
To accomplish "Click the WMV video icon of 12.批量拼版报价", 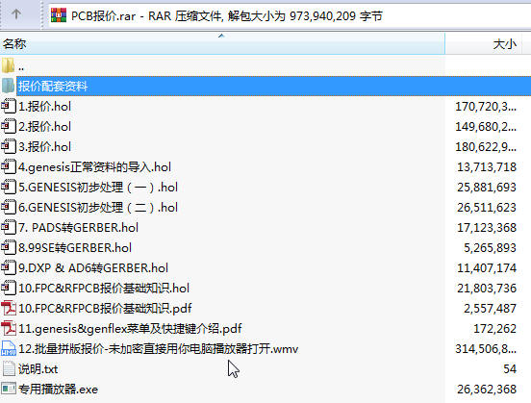I will (x=9, y=348).
